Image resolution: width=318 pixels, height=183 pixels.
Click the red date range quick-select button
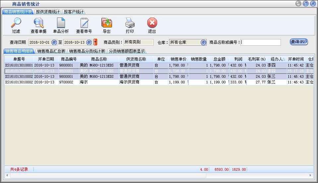tap(95, 42)
